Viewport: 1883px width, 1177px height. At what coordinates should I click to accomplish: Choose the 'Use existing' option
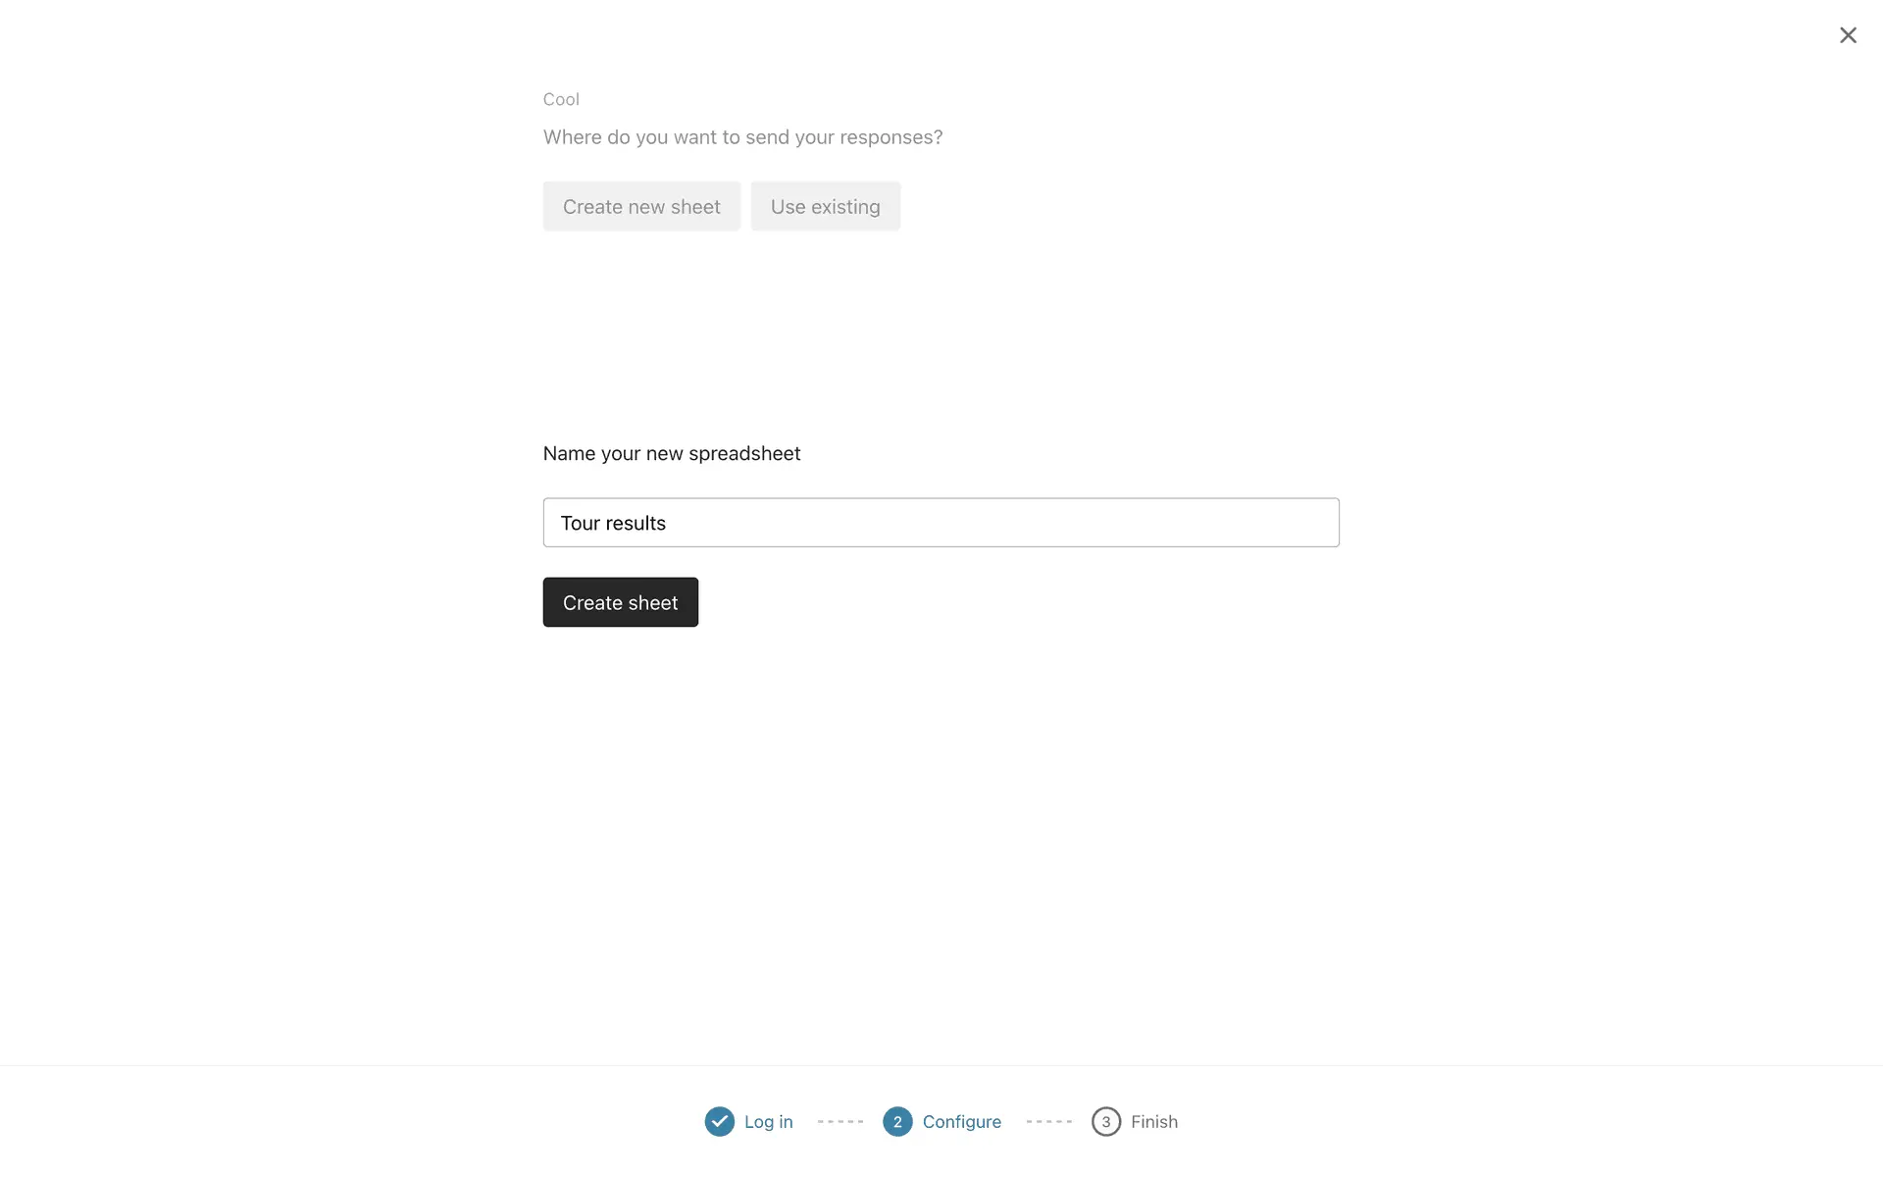[825, 206]
